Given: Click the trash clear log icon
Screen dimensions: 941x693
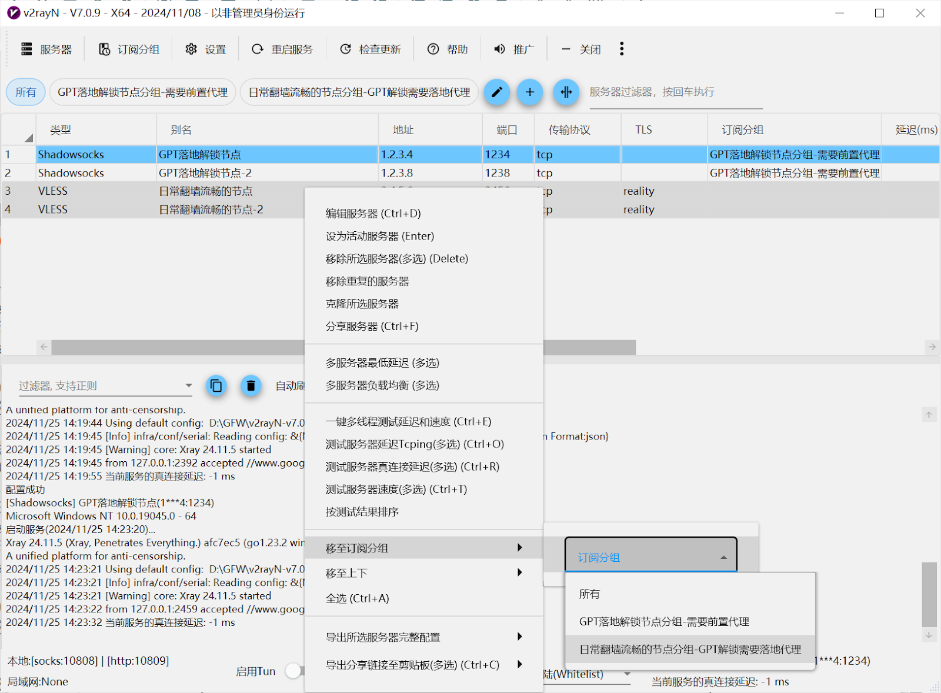Looking at the screenshot, I should click(x=251, y=386).
